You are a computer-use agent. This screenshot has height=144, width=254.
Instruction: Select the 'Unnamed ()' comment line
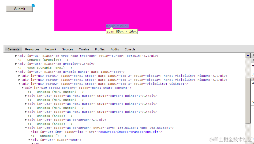48,136
